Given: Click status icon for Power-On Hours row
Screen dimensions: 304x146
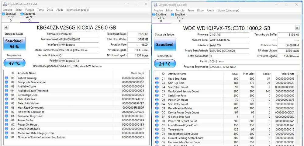Looking at the screenshot, I should click(157, 100).
